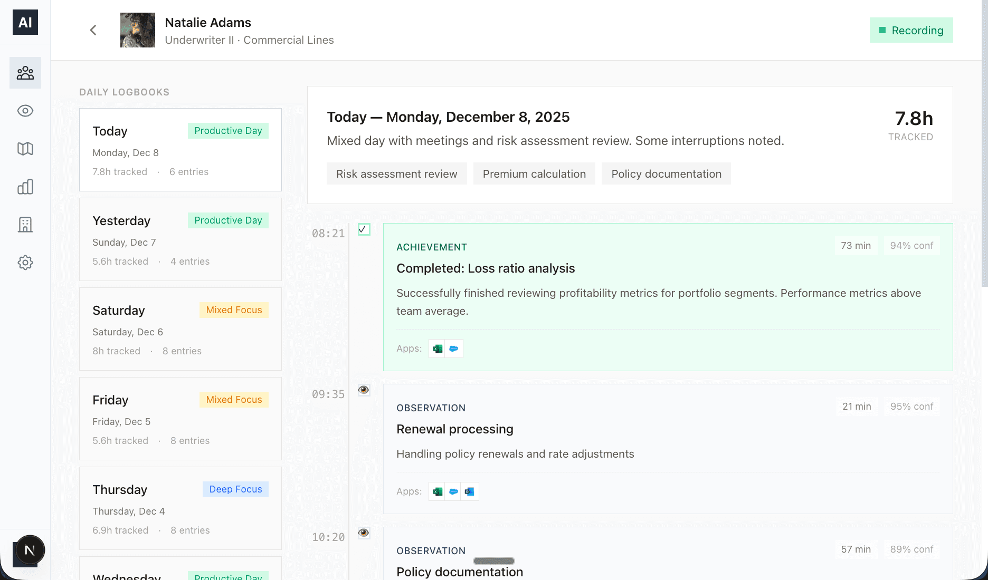Select the Risk assessment review tag
This screenshot has width=988, height=580.
(396, 173)
